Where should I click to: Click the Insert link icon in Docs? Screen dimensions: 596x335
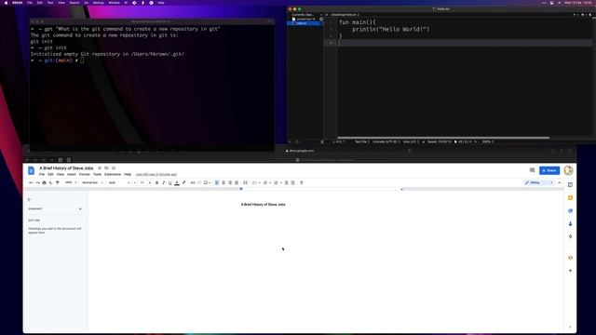193,182
